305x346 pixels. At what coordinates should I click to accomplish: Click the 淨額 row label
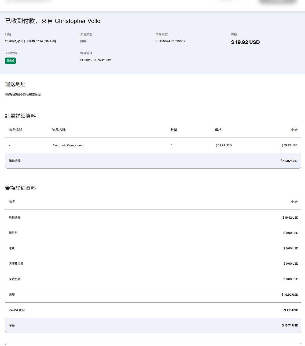pyautogui.click(x=12, y=325)
